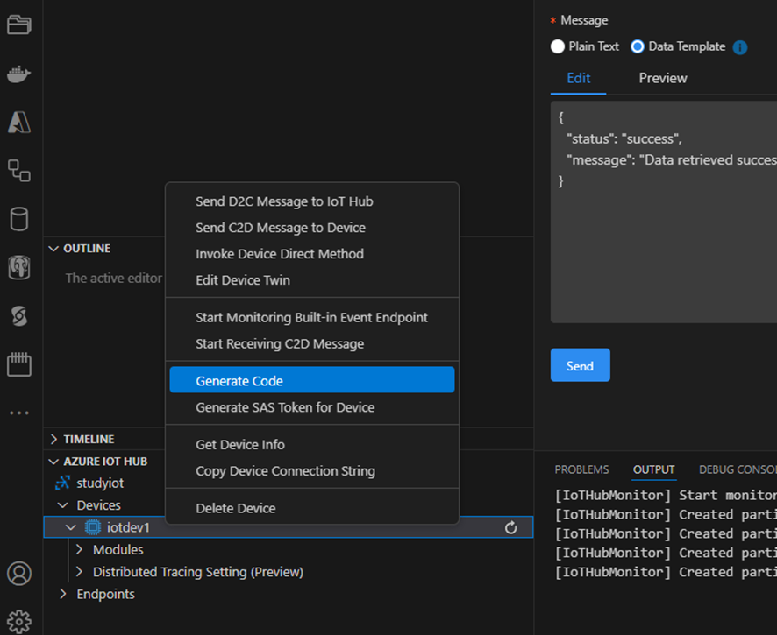Click the "Start monitor" IoTHubMonitor output line
Image resolution: width=777 pixels, height=635 pixels.
point(666,496)
